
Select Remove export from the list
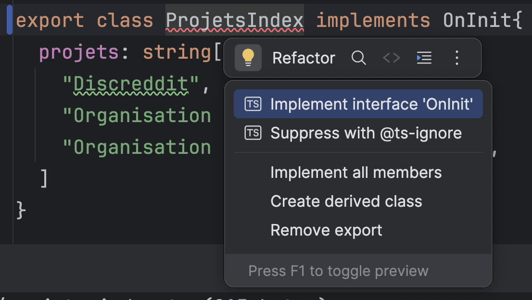pos(326,230)
